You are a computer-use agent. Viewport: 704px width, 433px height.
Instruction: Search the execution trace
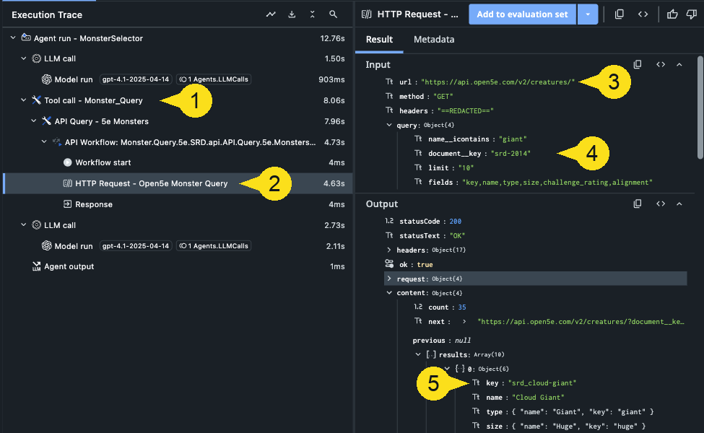click(x=333, y=14)
